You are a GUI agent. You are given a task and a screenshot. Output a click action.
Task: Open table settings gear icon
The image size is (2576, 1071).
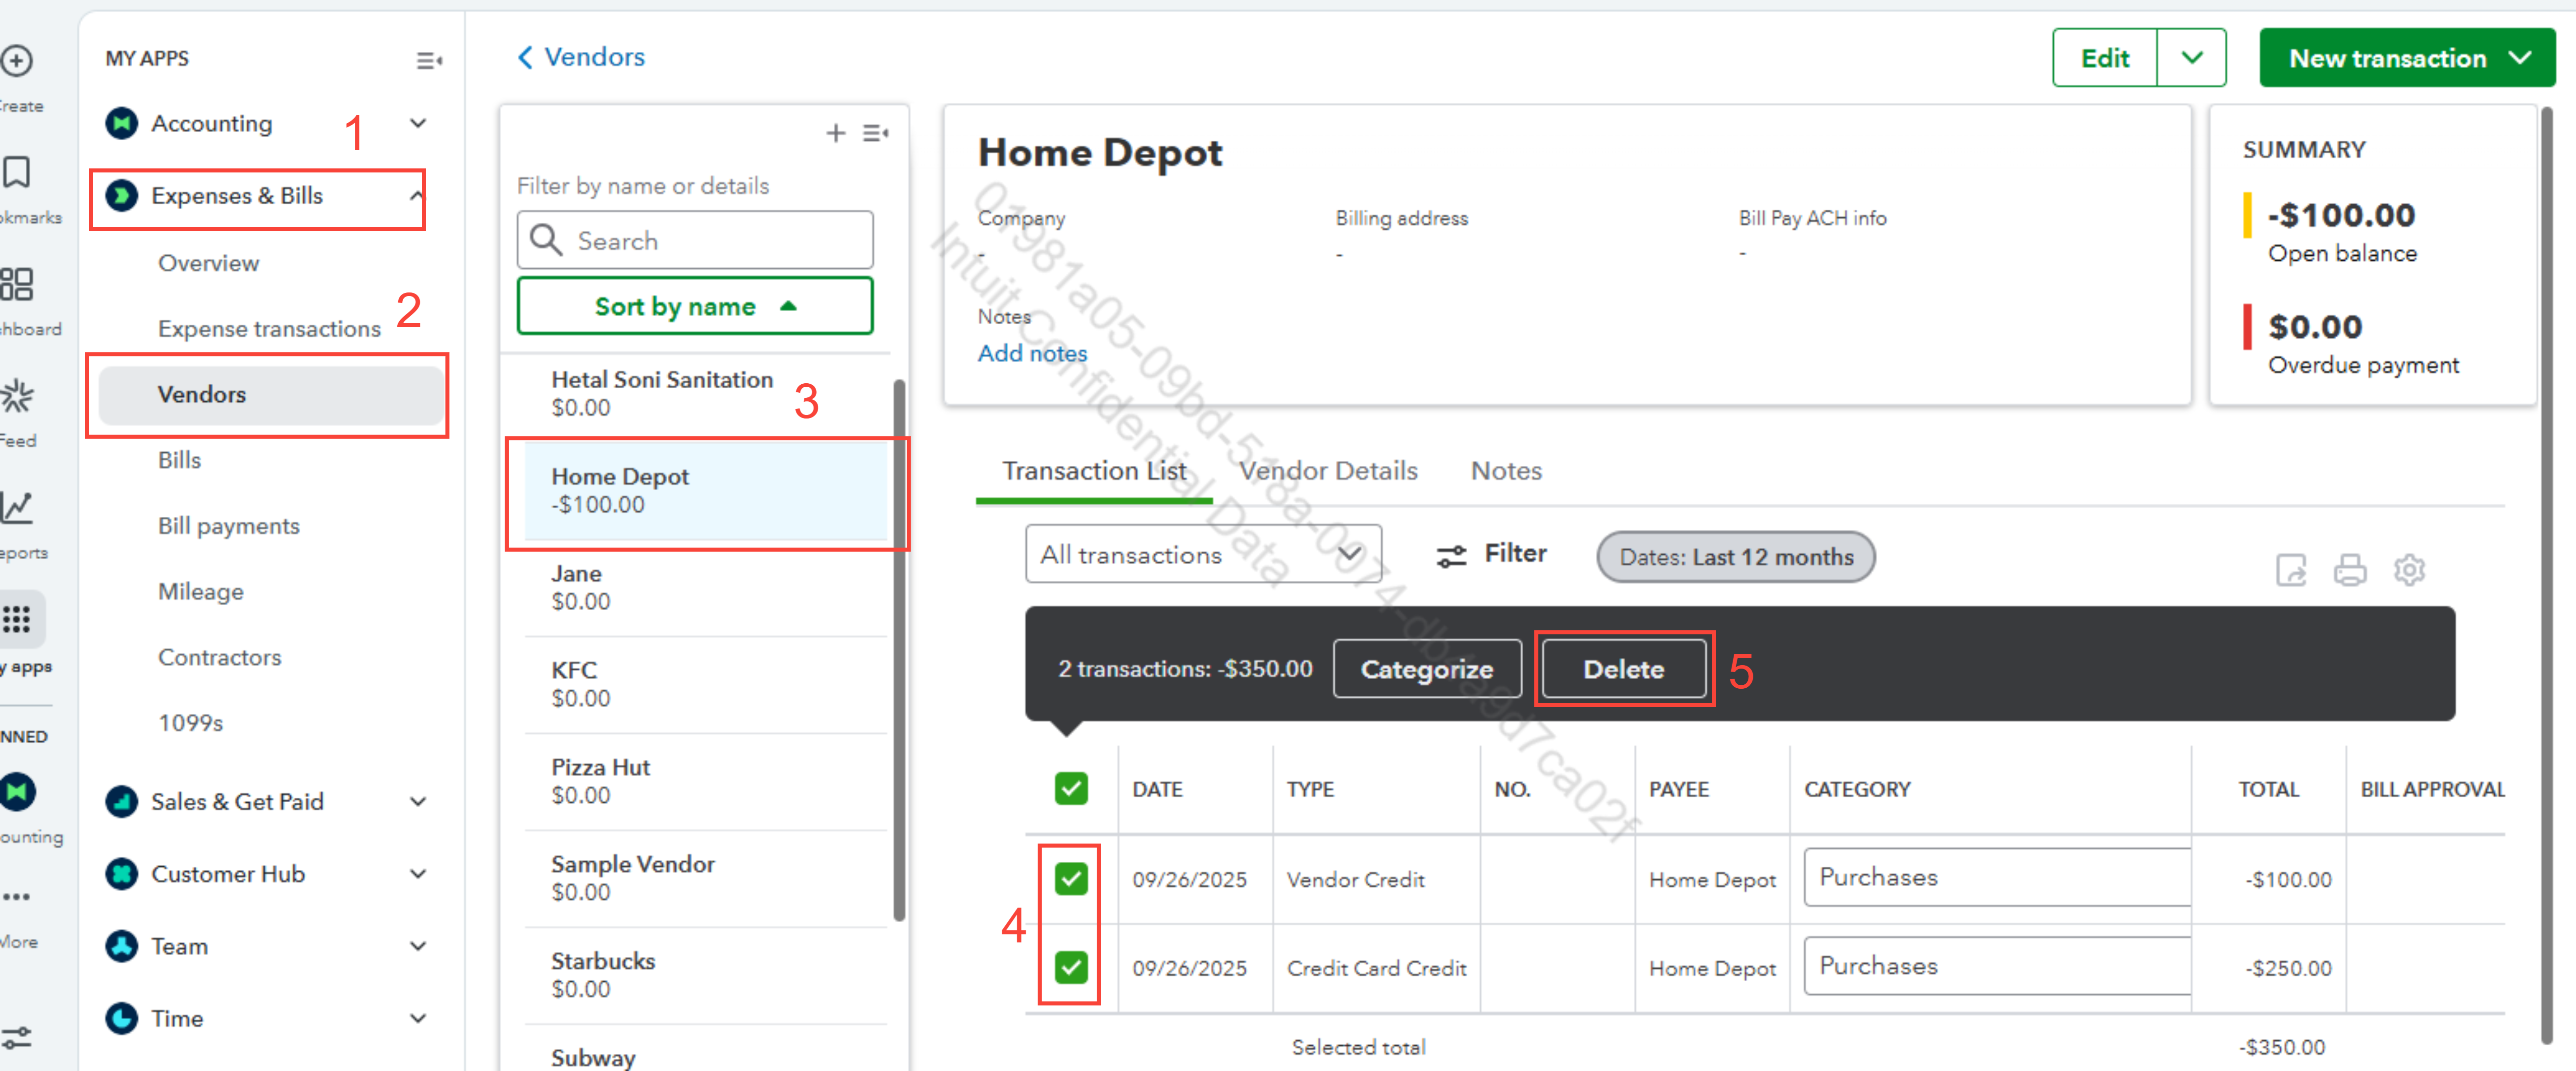[x=2409, y=569]
